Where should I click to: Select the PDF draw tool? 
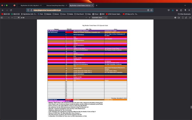(x=186, y=18)
